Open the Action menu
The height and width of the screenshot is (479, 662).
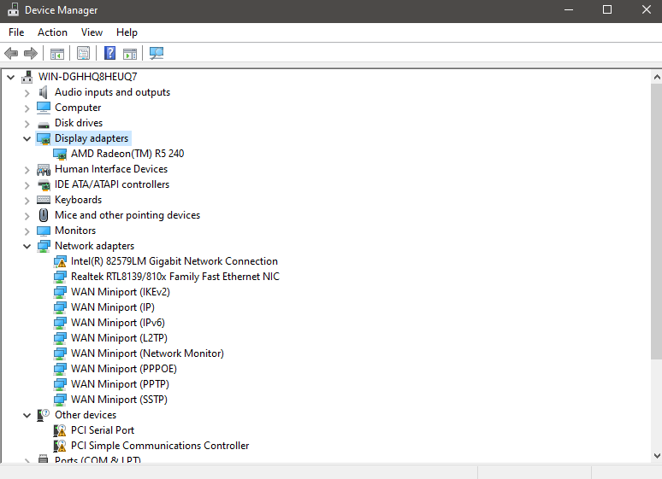[52, 32]
